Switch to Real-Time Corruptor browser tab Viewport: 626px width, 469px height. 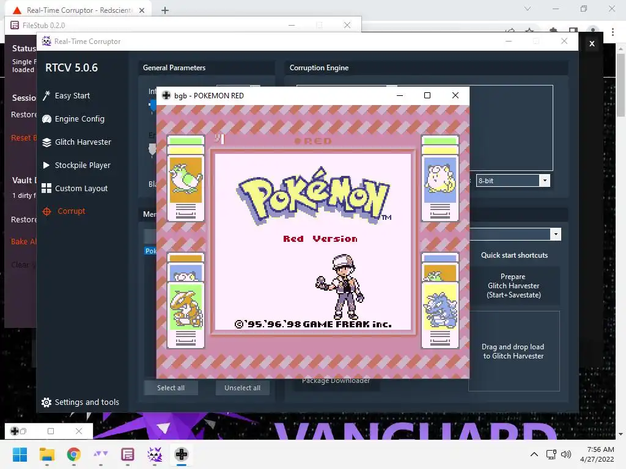[x=79, y=10]
